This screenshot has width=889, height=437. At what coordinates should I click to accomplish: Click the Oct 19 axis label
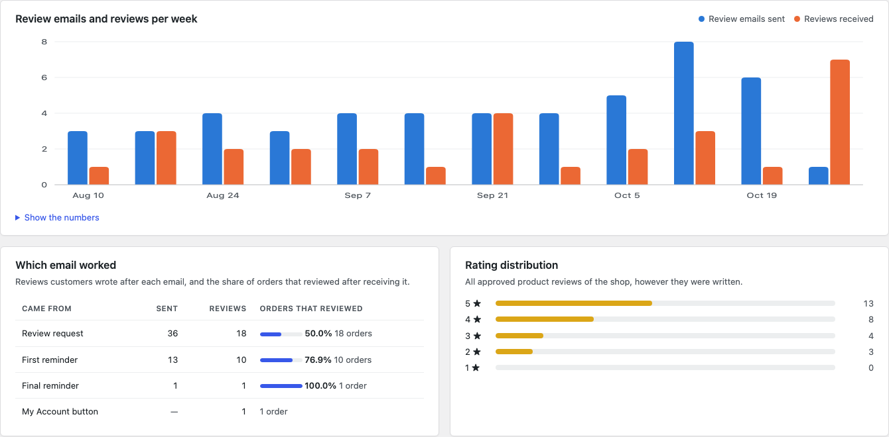tap(762, 195)
